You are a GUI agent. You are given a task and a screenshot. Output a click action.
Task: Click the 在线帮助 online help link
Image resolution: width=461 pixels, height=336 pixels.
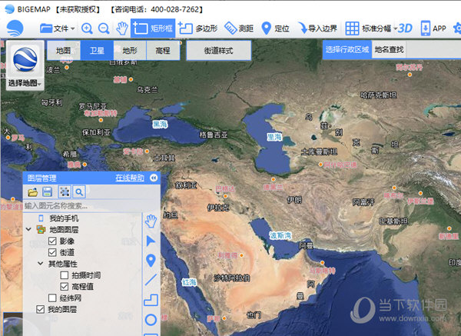tap(129, 178)
